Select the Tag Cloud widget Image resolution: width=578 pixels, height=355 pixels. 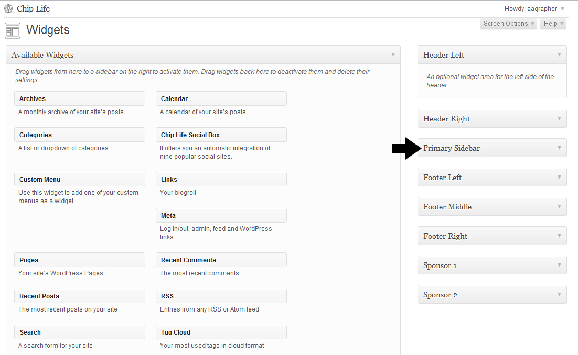click(221, 332)
